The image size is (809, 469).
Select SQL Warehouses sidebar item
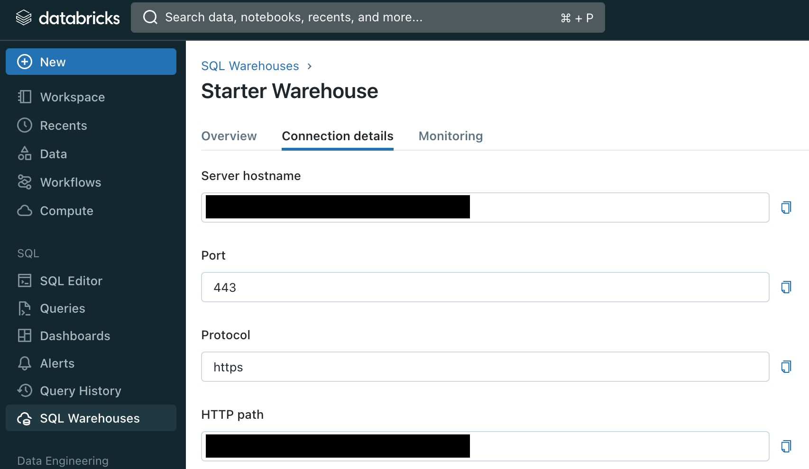[x=91, y=418]
